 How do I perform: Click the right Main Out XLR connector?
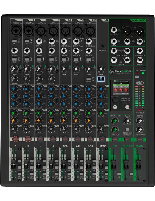(139, 31)
